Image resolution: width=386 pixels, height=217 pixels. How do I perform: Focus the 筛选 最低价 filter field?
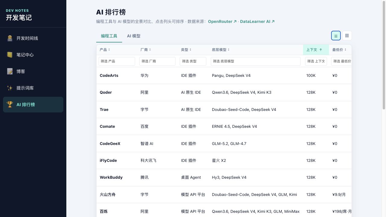click(x=341, y=61)
